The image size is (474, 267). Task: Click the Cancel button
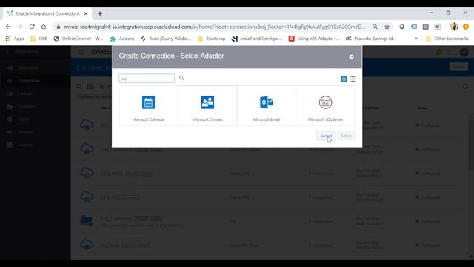click(326, 136)
